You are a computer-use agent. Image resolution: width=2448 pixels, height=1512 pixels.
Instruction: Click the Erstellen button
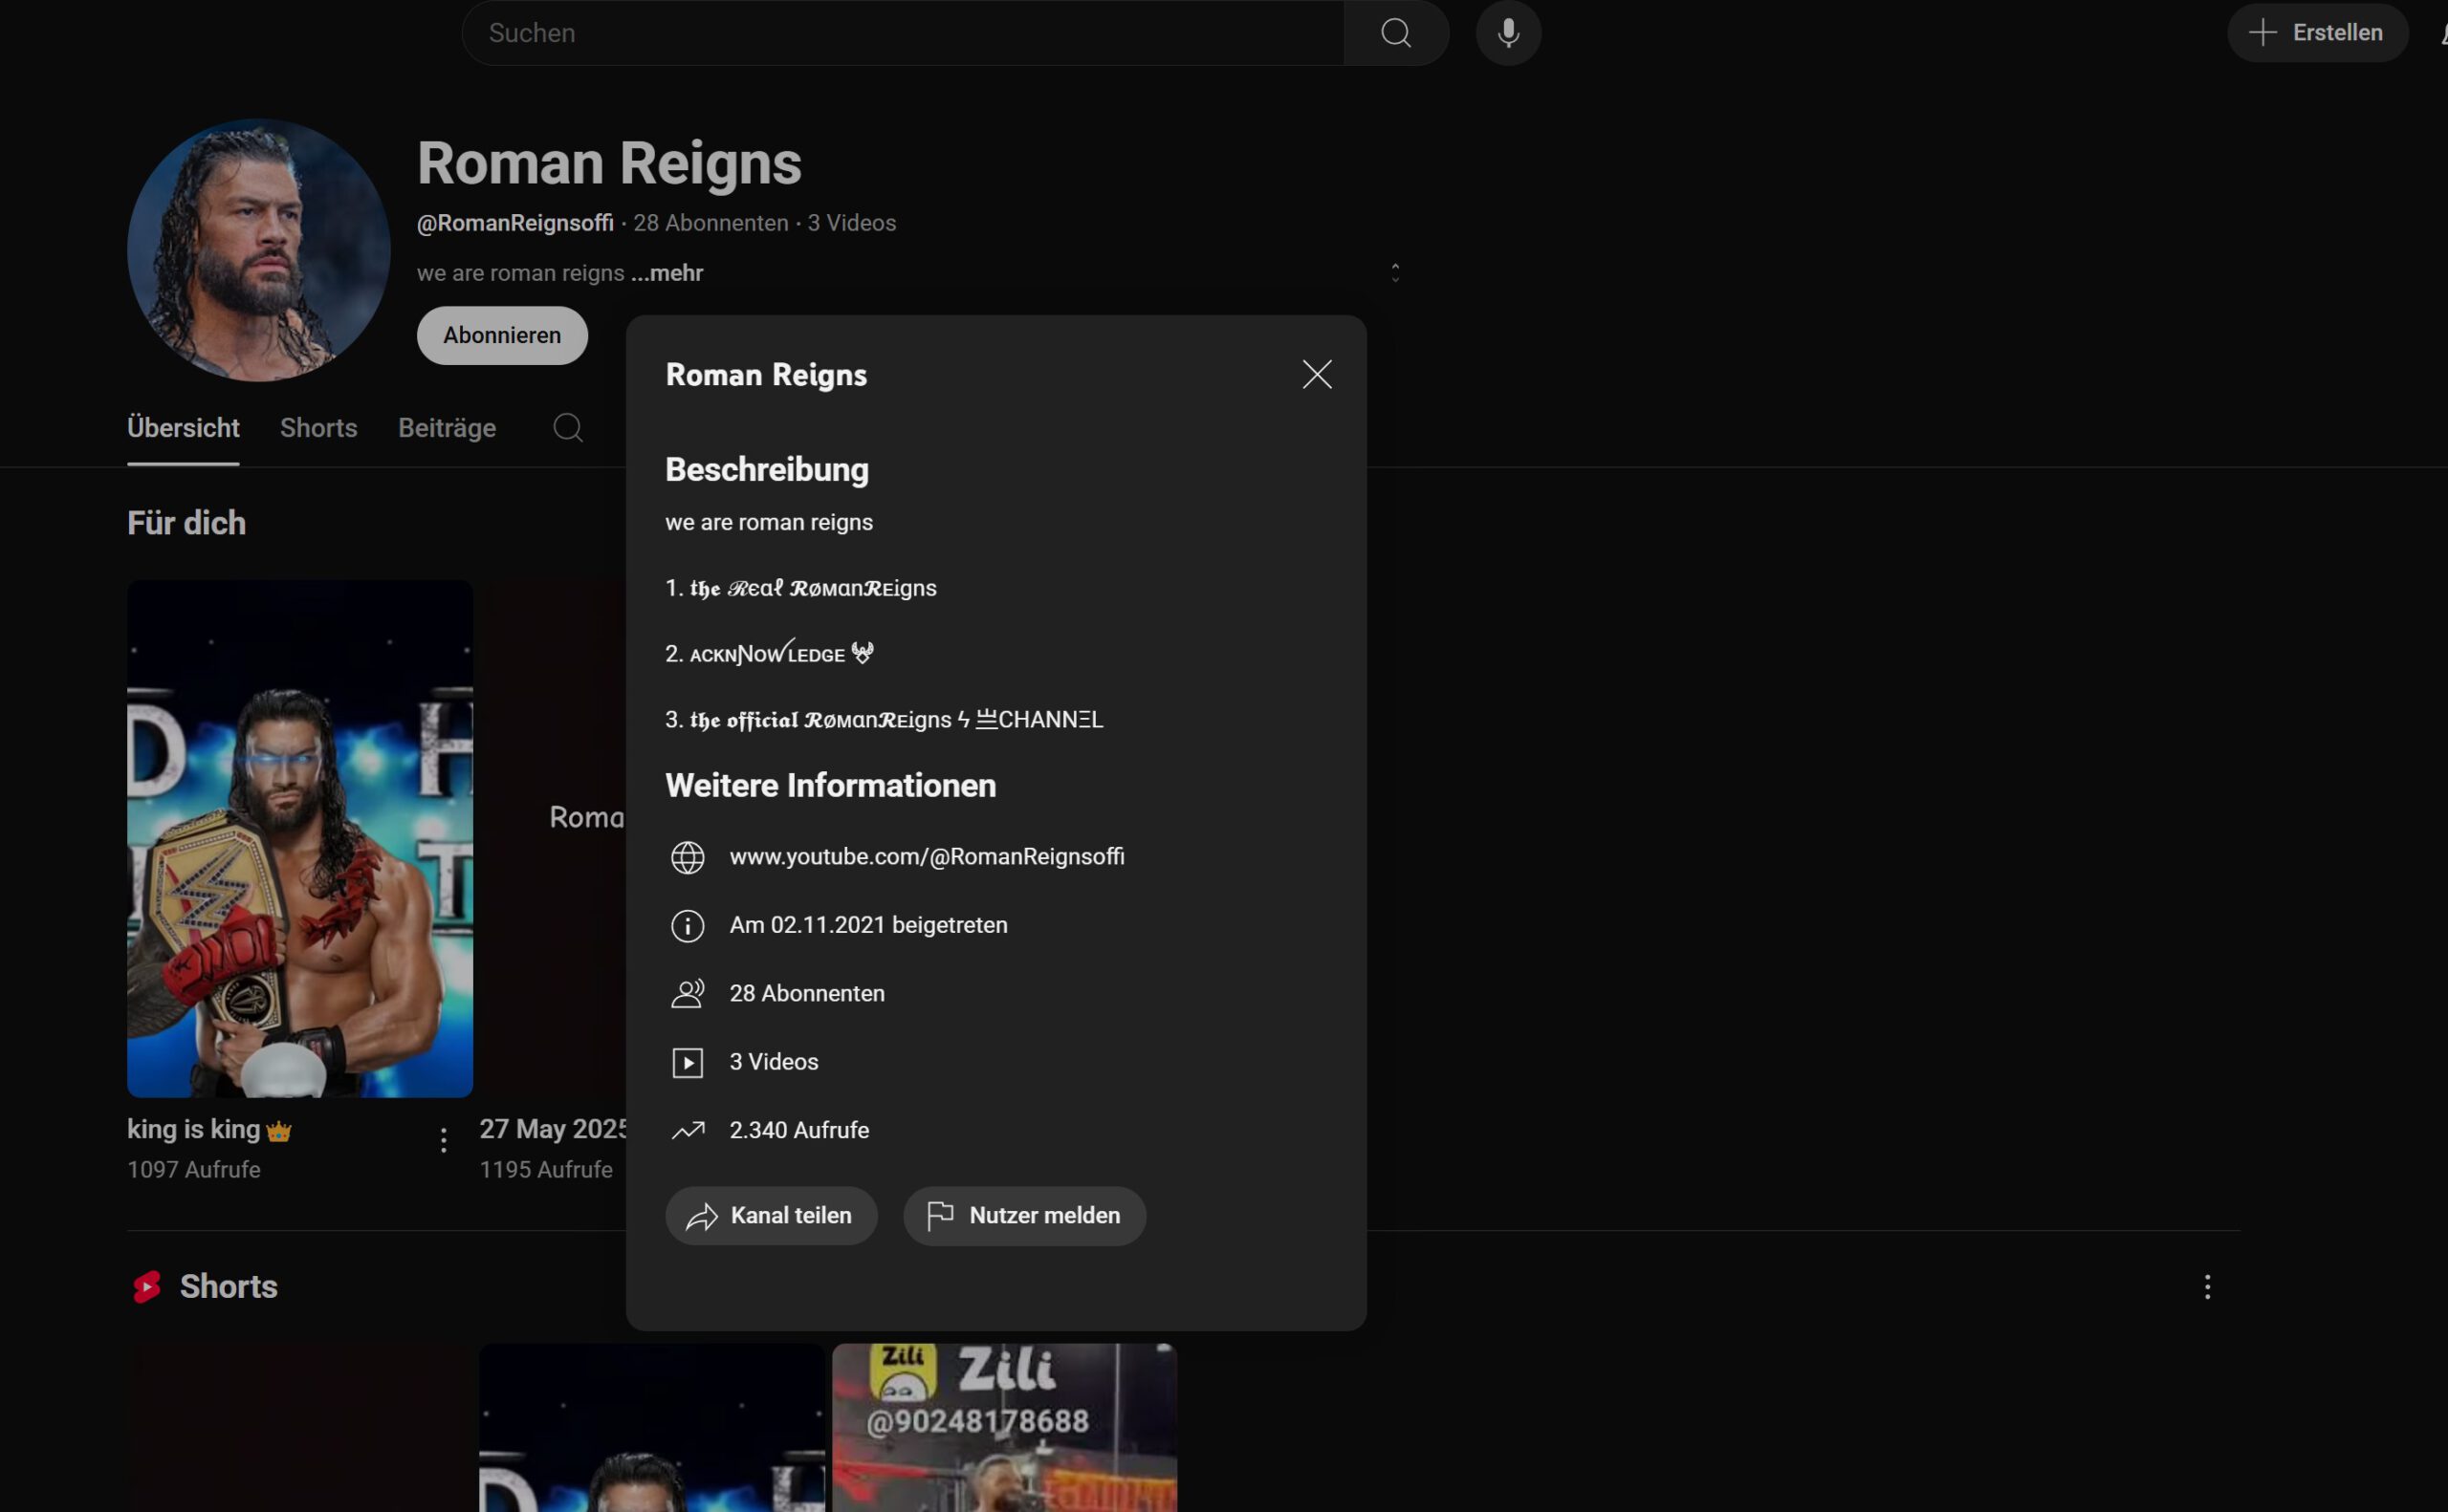click(x=2317, y=33)
